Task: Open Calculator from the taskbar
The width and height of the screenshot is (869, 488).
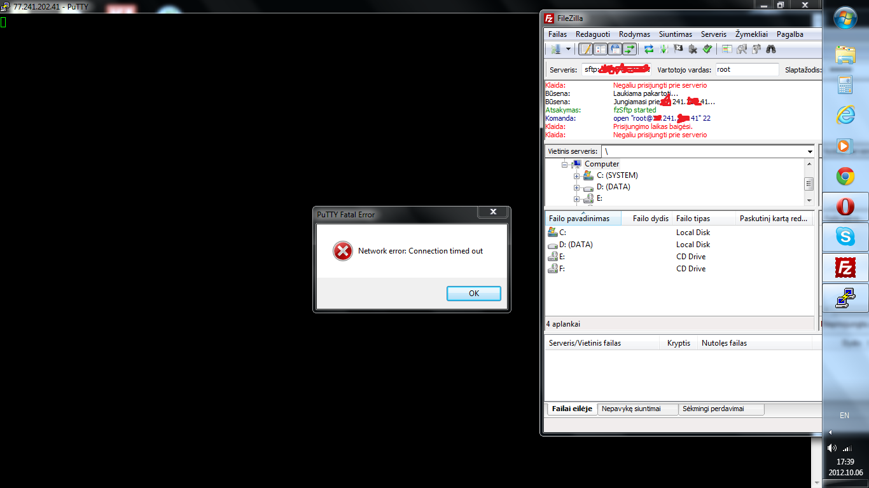Action: (x=845, y=85)
